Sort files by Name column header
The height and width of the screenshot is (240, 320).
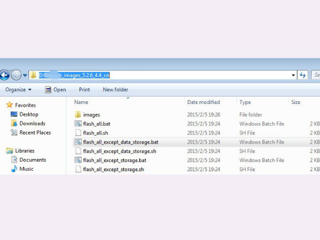pos(81,102)
